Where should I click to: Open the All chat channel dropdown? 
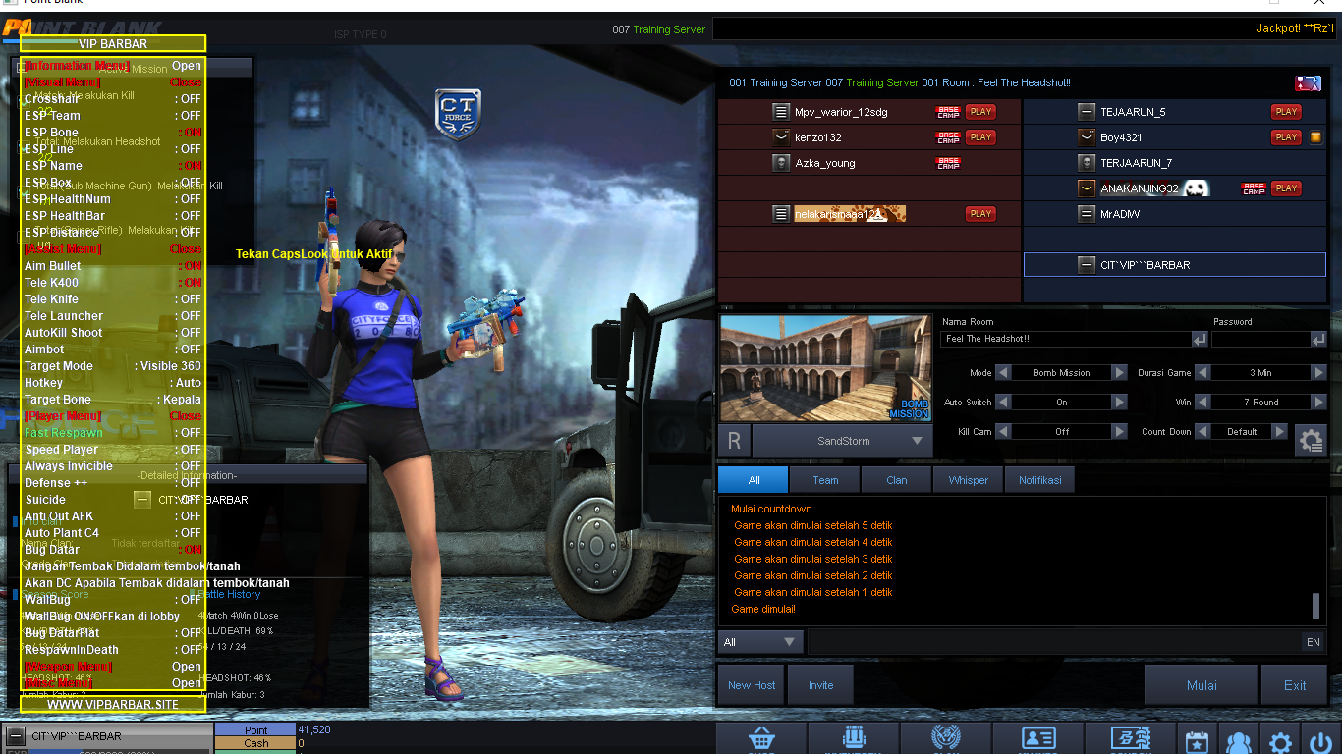click(760, 642)
